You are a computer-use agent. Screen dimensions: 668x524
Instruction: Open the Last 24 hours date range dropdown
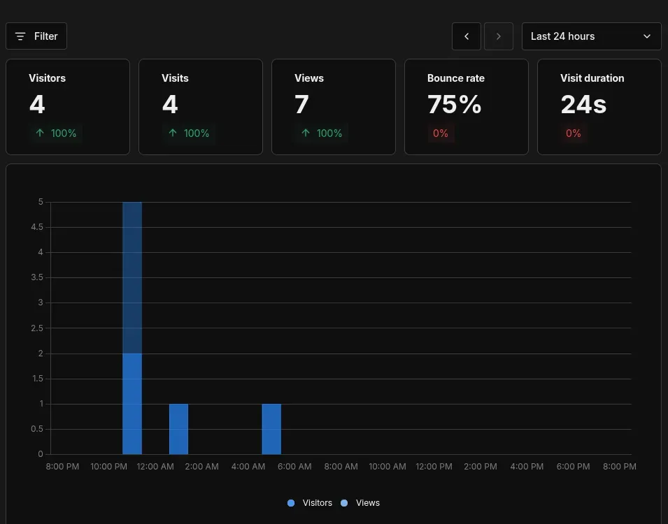point(591,36)
